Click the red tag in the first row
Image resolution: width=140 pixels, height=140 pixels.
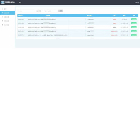click(115, 19)
